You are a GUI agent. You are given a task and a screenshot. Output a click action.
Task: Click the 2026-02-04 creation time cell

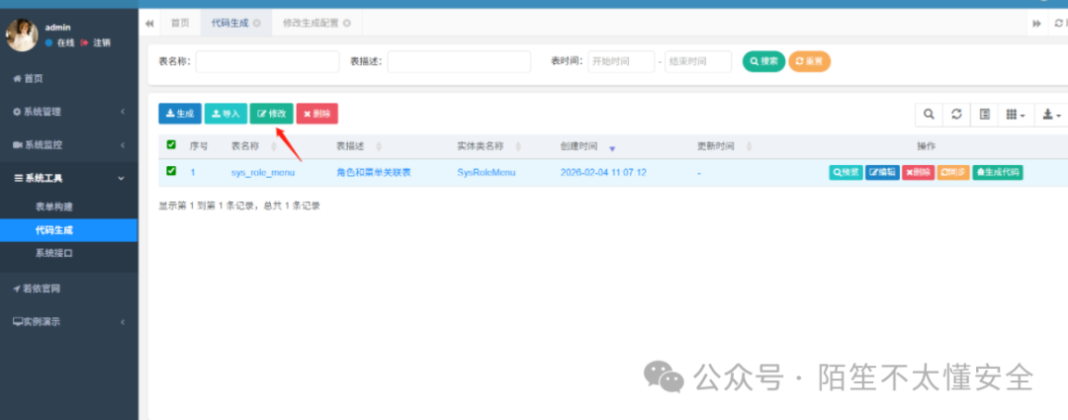point(603,173)
